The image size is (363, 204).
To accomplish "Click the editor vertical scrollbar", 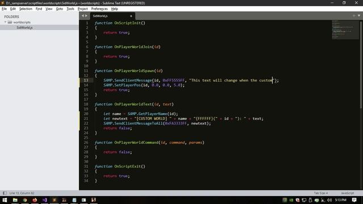I will click(361, 64).
